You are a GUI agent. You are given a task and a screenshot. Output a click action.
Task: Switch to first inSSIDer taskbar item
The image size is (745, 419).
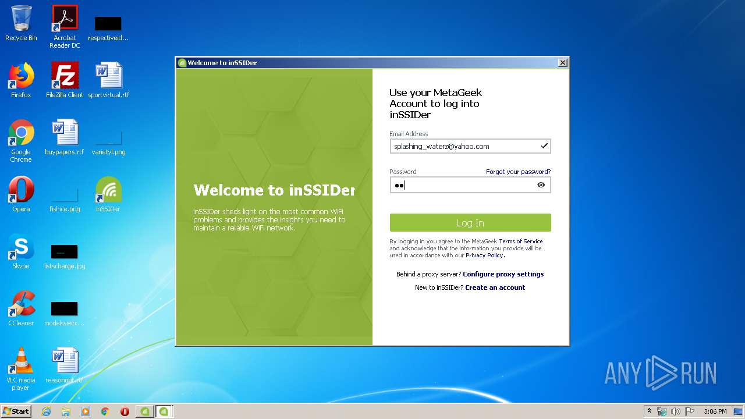[x=145, y=411]
